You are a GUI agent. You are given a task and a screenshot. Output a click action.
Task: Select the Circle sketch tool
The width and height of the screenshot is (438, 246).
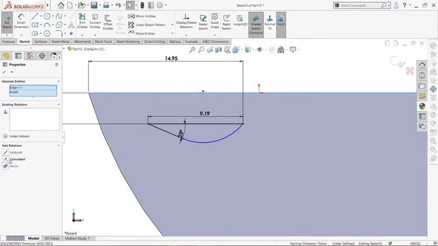[47, 16]
